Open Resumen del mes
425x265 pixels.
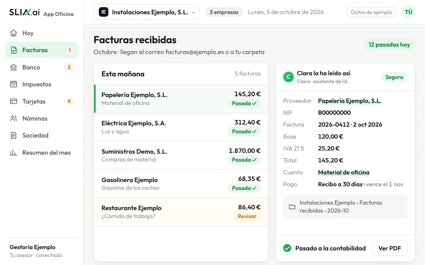point(42,153)
